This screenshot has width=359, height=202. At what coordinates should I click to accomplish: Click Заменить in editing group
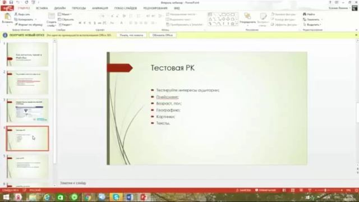[x=311, y=20]
